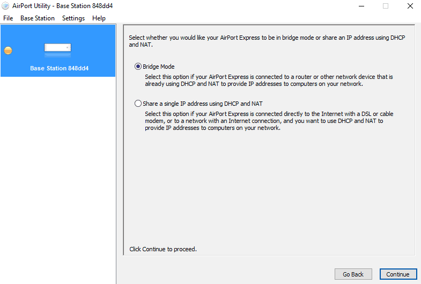Close the AirPort Utility window
This screenshot has width=421, height=284.
pyautogui.click(x=410, y=6)
